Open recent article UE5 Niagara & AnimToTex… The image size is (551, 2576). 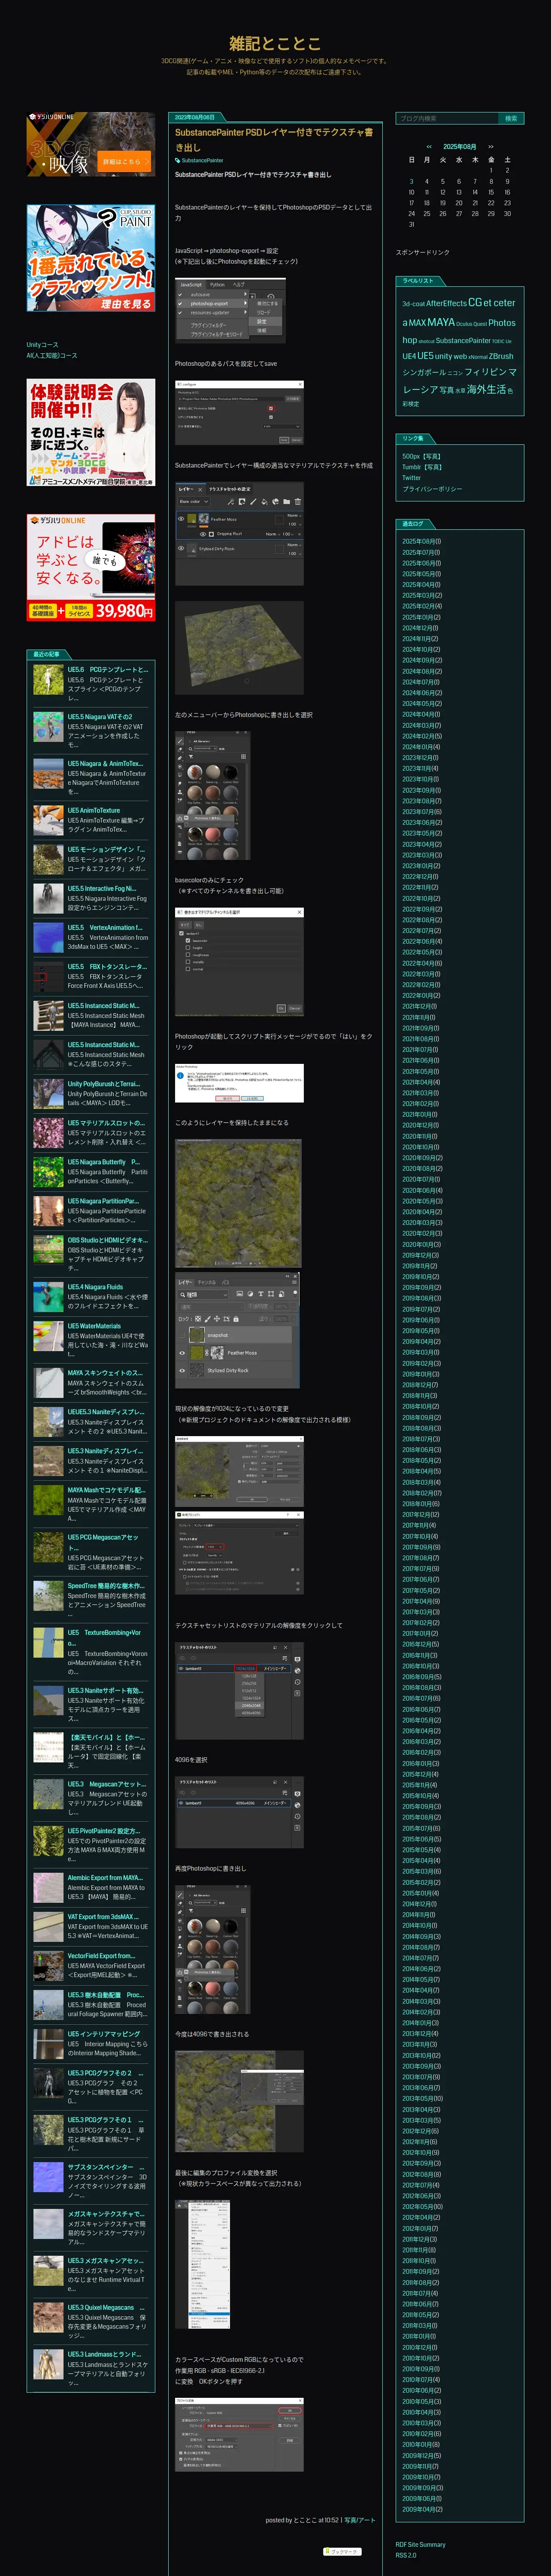coord(105,764)
